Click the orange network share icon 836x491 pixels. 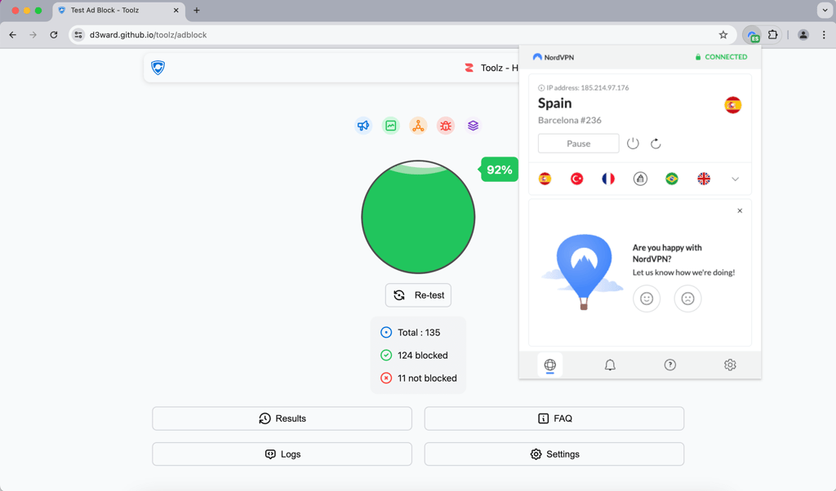coord(418,126)
